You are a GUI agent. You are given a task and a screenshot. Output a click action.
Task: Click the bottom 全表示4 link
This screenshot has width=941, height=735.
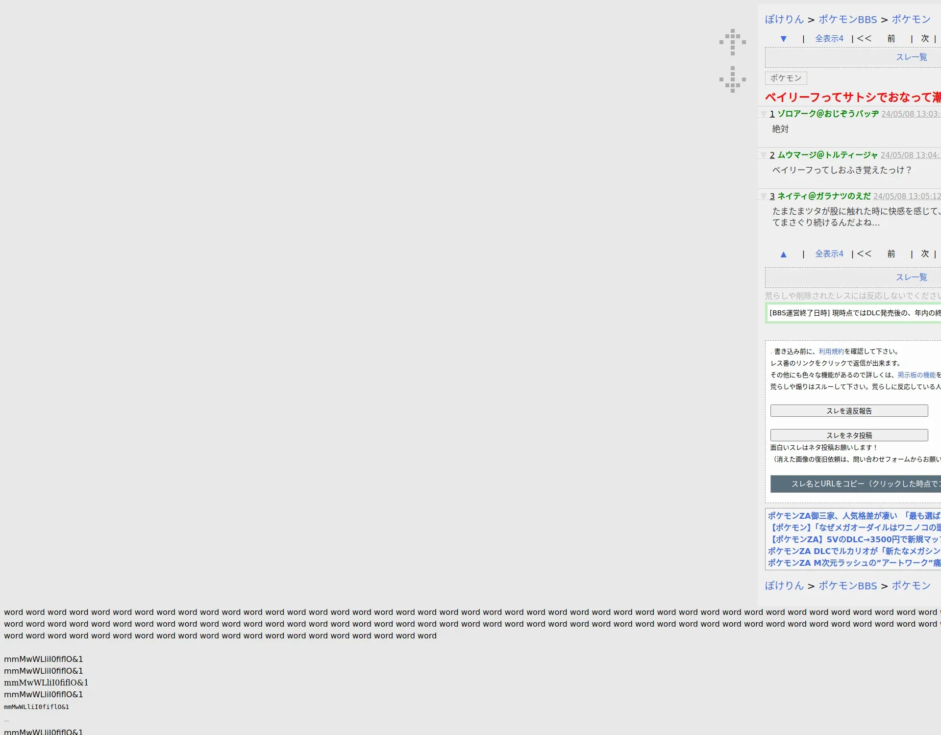[x=829, y=254]
